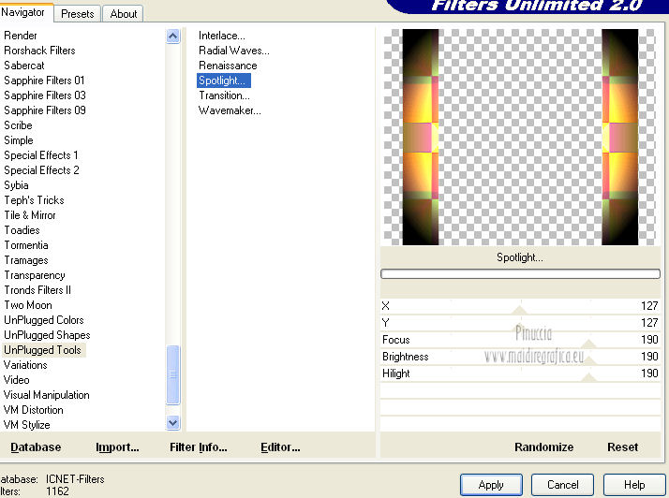Click Randomize to shuffle parameters

click(544, 447)
